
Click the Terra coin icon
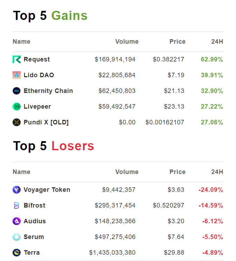[x=16, y=253]
